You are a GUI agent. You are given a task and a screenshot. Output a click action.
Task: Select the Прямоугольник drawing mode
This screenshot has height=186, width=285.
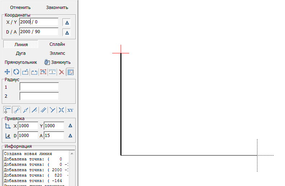click(x=21, y=62)
